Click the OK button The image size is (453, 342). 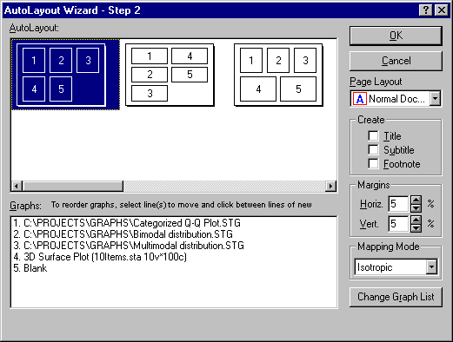click(x=396, y=36)
